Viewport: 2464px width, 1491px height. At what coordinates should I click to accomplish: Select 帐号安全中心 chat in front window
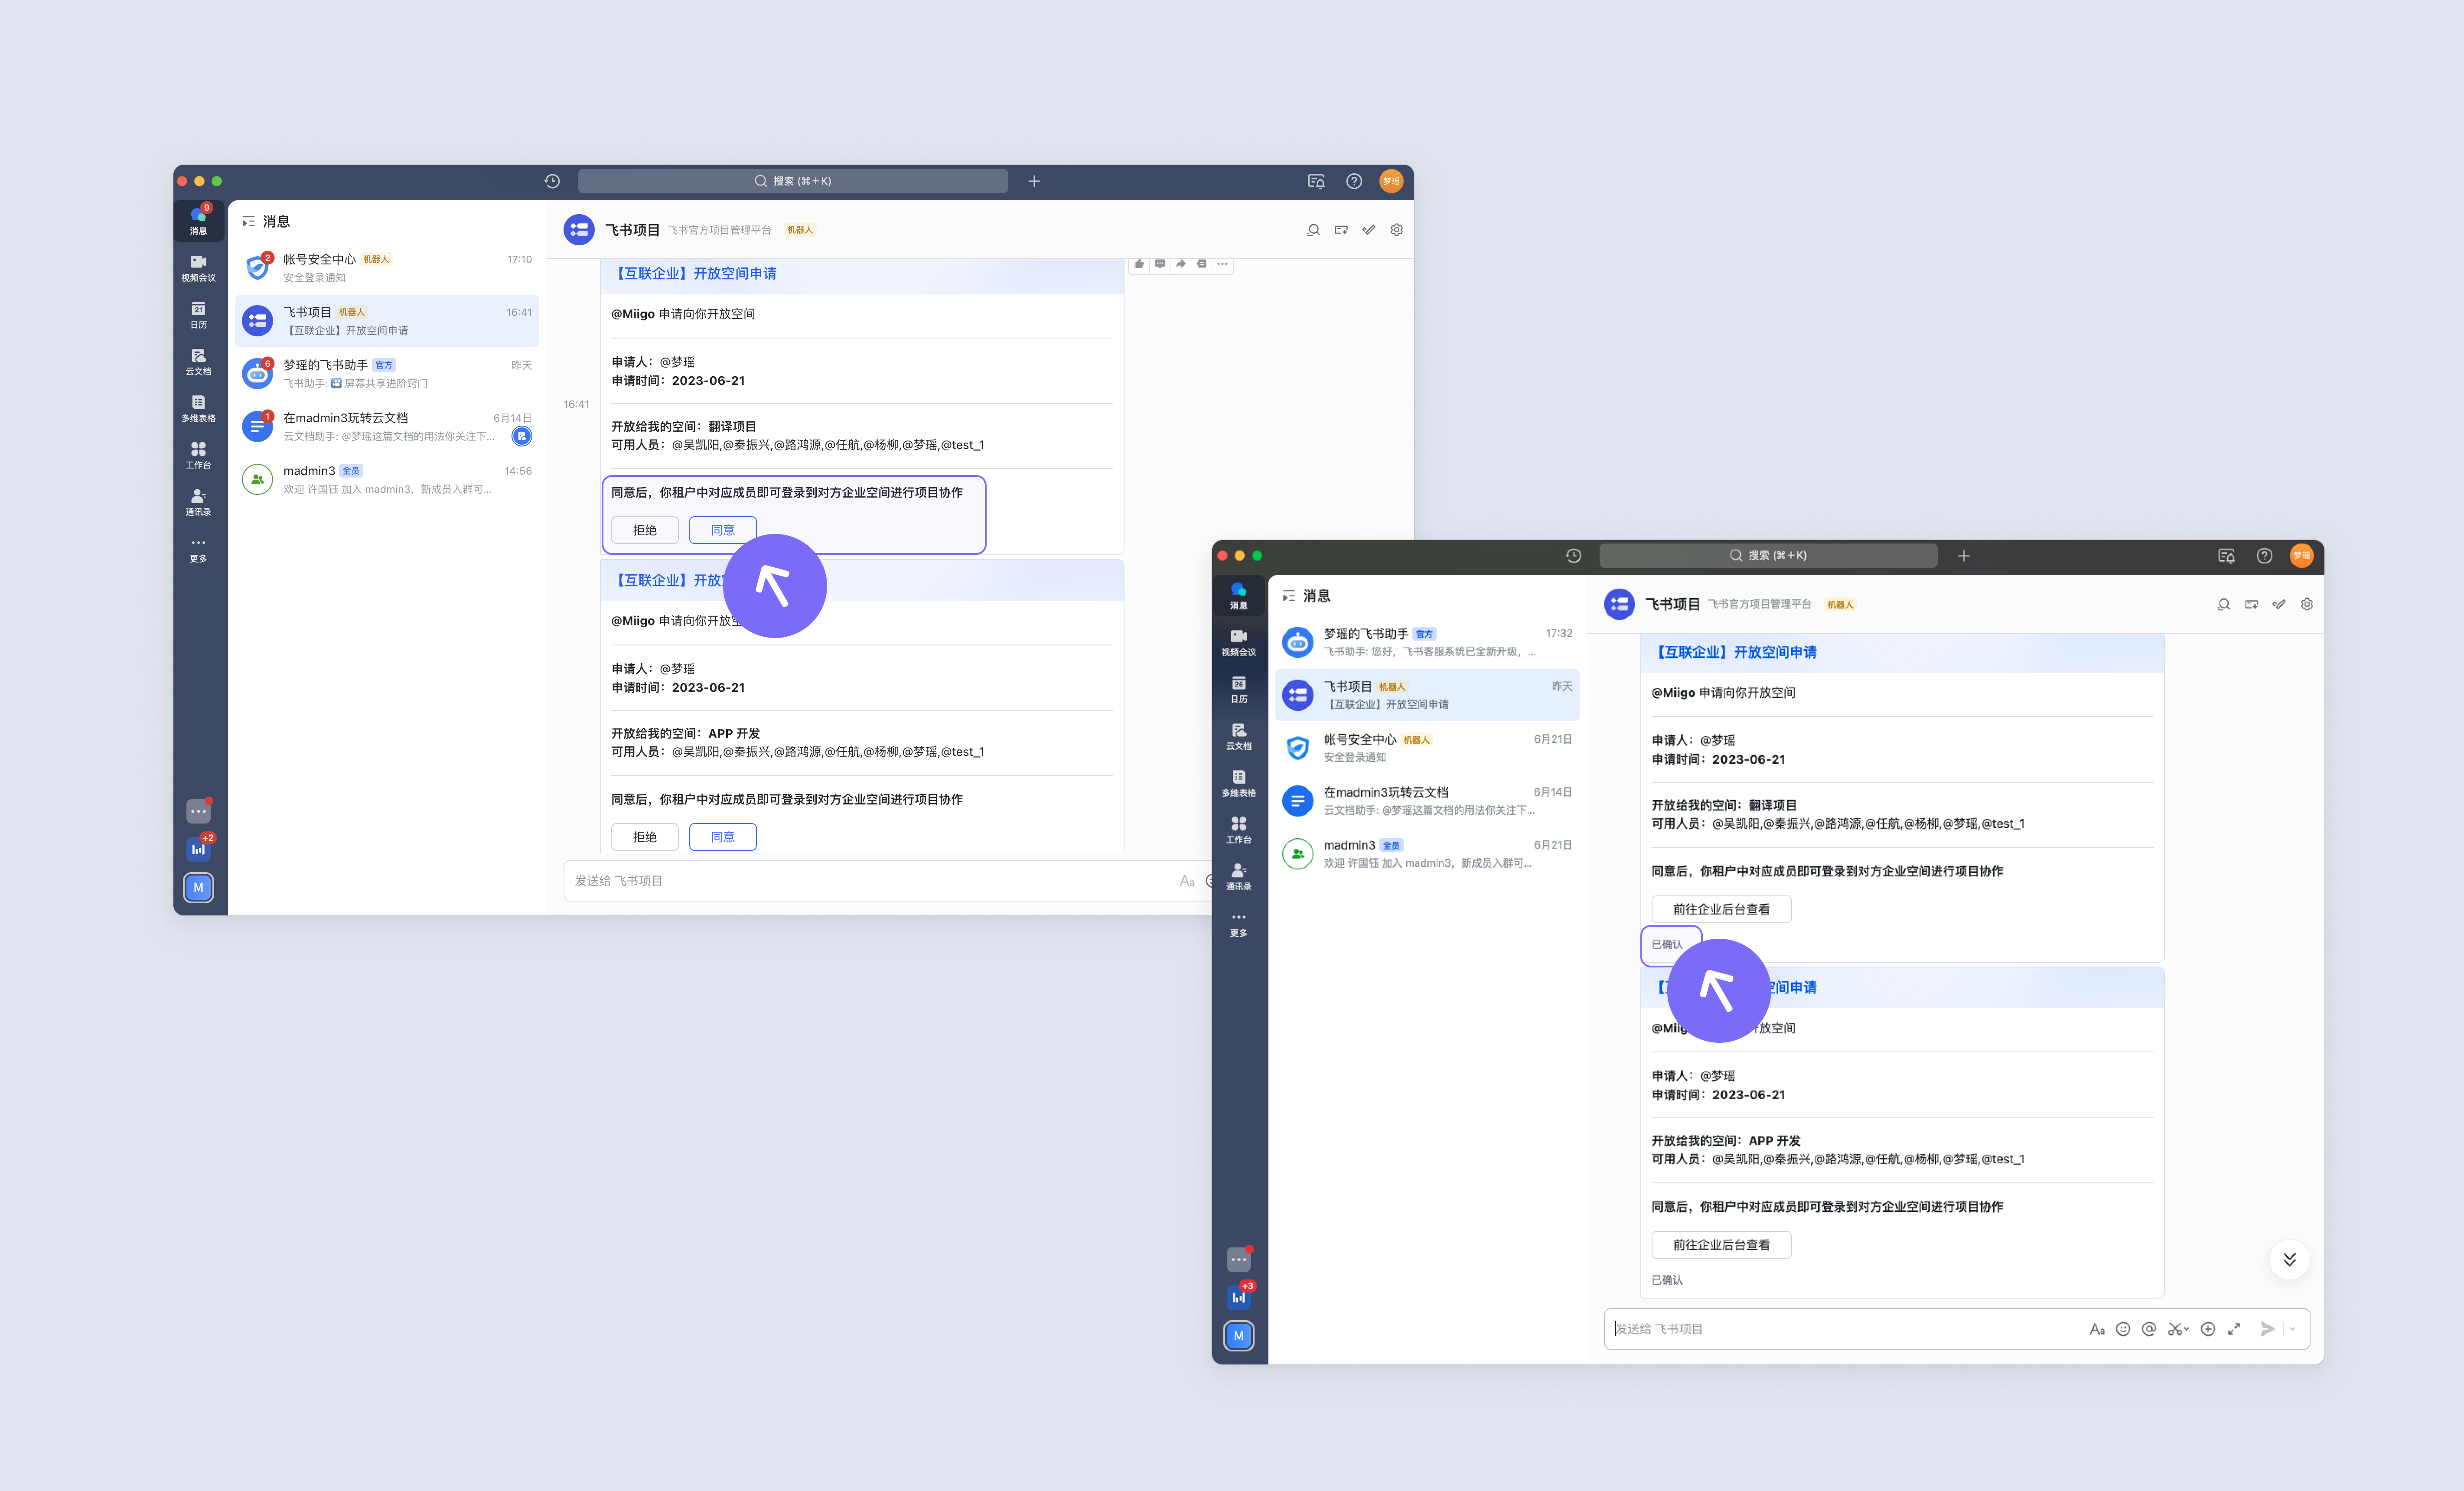(1427, 748)
